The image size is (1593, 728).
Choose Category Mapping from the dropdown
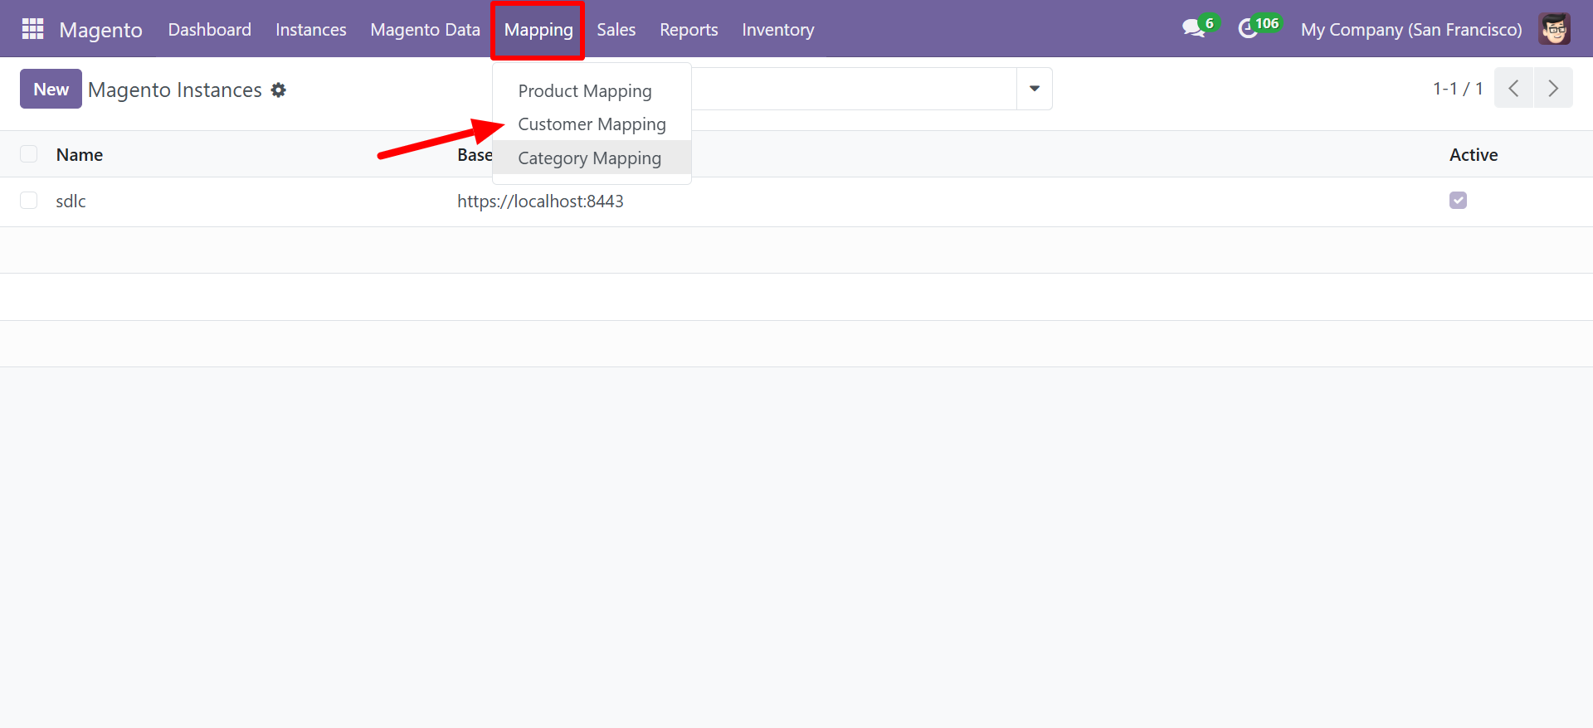pos(589,158)
